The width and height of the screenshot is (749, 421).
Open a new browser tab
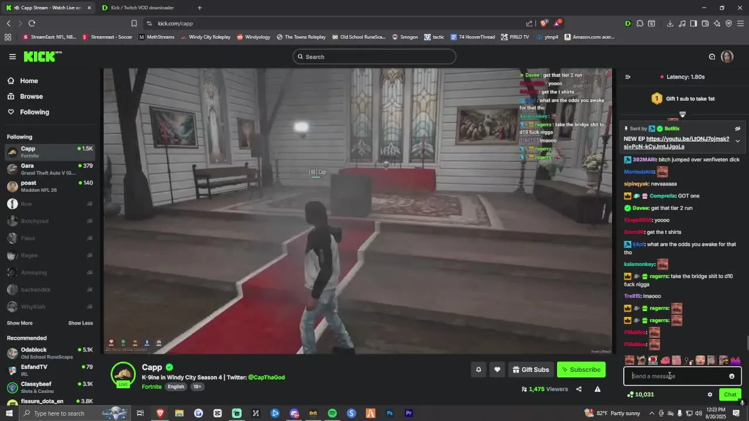[x=200, y=8]
